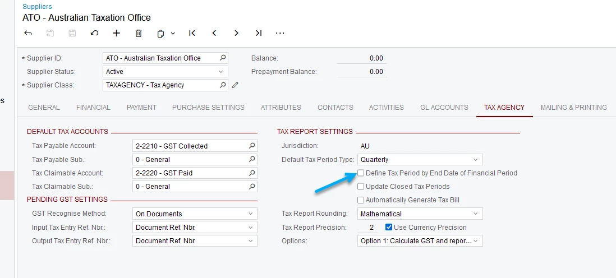The height and width of the screenshot is (278, 616).
Task: Click the clipboard copy-paste icon
Action: (160, 34)
